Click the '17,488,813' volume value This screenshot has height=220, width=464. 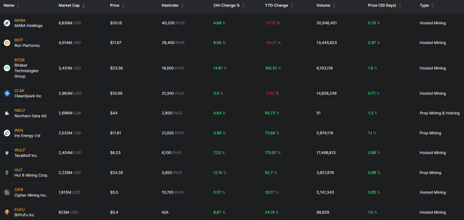(326, 153)
